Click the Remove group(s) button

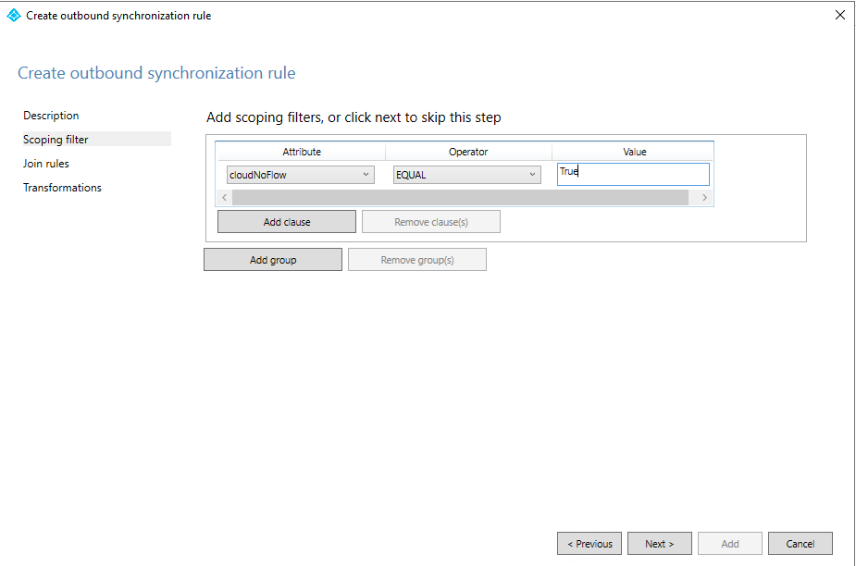coord(417,260)
